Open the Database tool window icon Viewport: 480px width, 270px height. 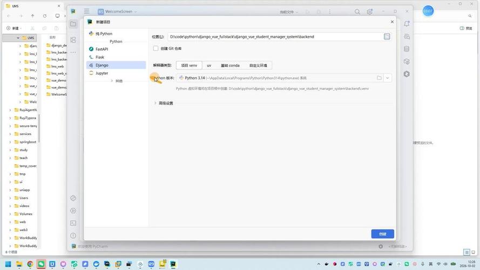pyautogui.click(x=407, y=49)
